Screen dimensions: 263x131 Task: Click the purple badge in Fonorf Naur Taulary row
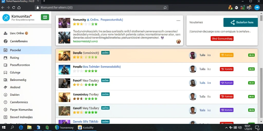227,83
